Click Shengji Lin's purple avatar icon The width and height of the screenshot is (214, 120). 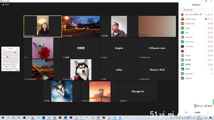(x=182, y=78)
